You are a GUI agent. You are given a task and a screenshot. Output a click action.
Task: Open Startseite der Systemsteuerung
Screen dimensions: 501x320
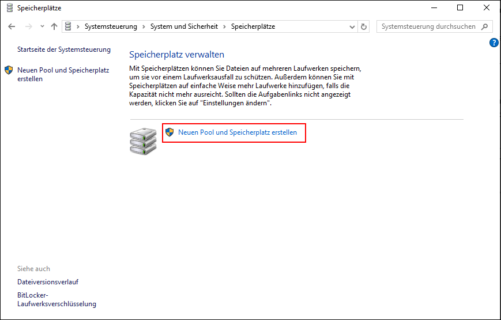pos(64,49)
